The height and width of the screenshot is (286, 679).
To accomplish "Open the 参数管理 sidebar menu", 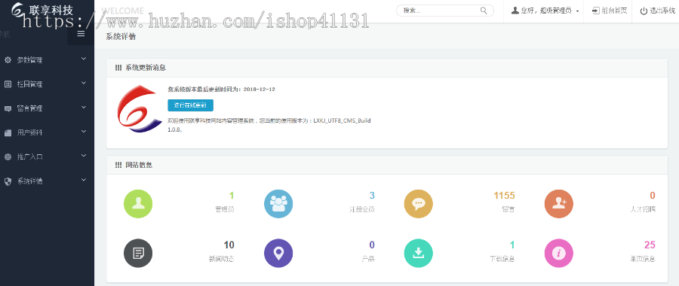I will coord(47,60).
